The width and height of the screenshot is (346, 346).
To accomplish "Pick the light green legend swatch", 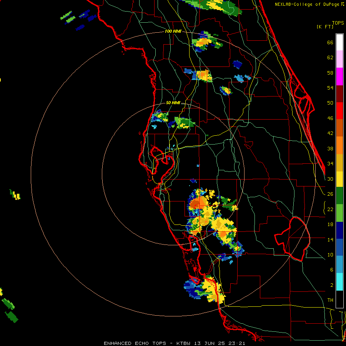I will (x=339, y=213).
